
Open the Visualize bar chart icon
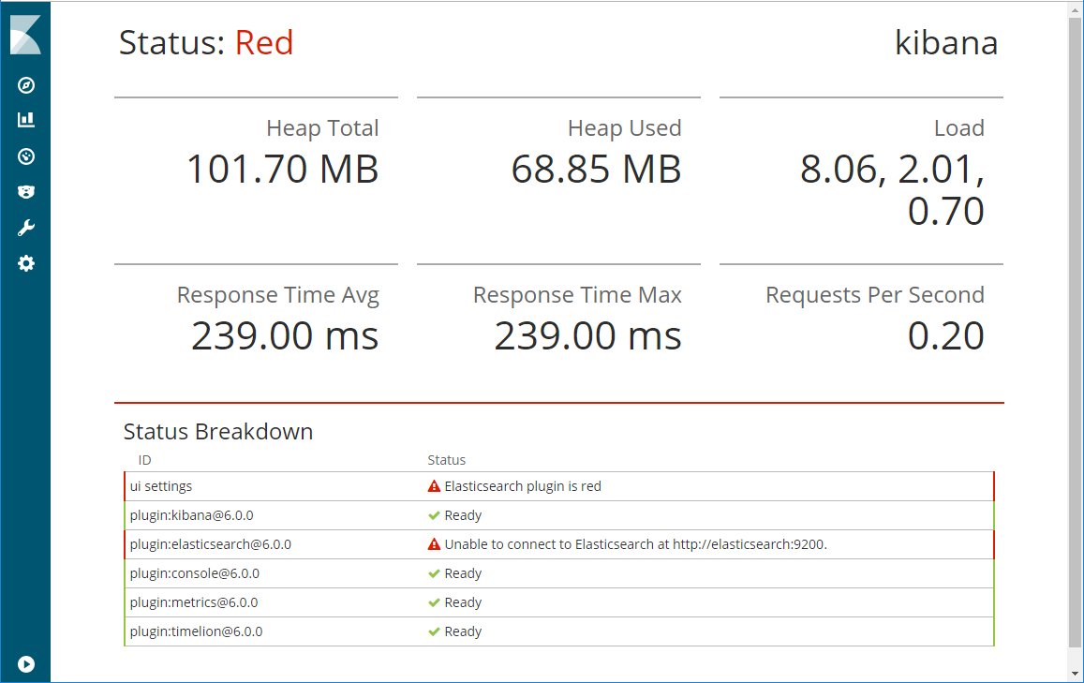(x=26, y=120)
